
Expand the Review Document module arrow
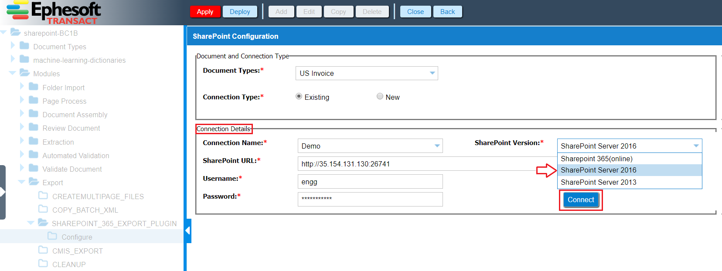[22, 127]
